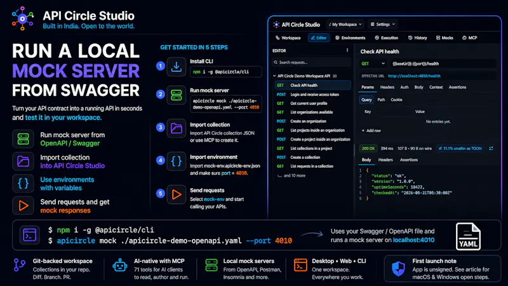Select the Query parameter type

pos(366,100)
